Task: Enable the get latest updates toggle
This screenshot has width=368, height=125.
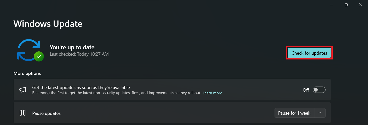Action: (319, 90)
